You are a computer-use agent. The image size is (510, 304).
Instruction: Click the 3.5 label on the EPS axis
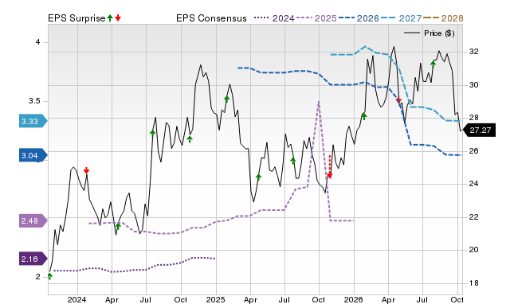tap(34, 101)
